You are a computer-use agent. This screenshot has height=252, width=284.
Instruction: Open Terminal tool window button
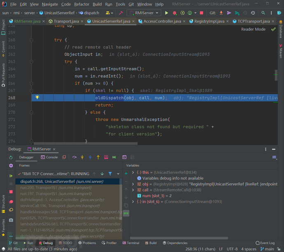[x=131, y=243]
